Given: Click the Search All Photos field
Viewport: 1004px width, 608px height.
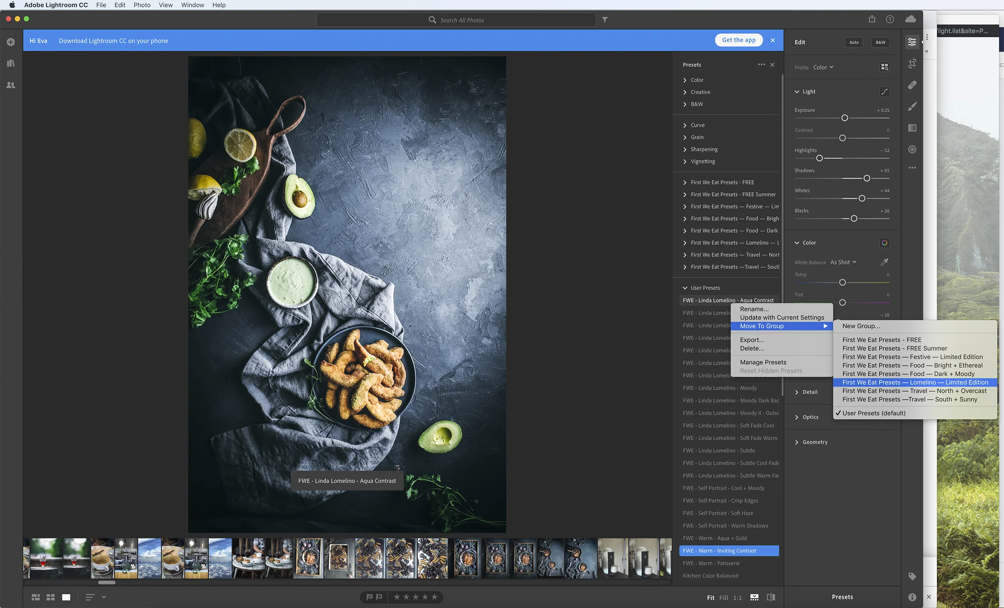Looking at the screenshot, I should coord(456,20).
